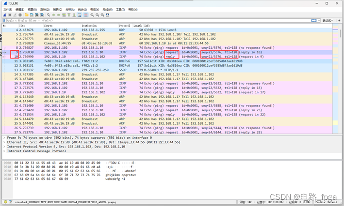Save the capture file
The width and height of the screenshot is (344, 206).
[32, 15]
